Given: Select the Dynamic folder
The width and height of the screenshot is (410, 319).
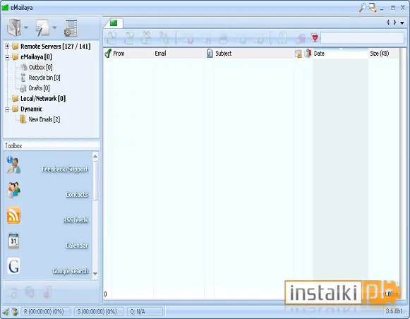Looking at the screenshot, I should tap(31, 109).
